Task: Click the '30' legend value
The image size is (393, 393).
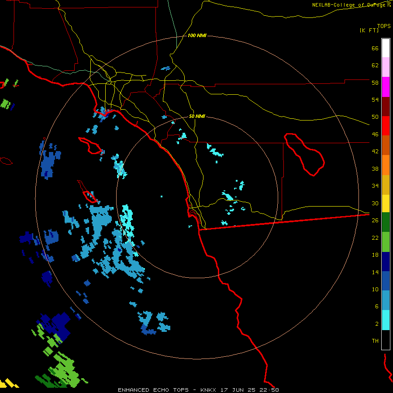Action: [375, 203]
